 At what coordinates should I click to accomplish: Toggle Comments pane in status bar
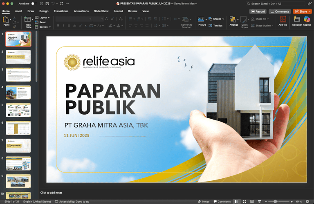click(x=222, y=202)
